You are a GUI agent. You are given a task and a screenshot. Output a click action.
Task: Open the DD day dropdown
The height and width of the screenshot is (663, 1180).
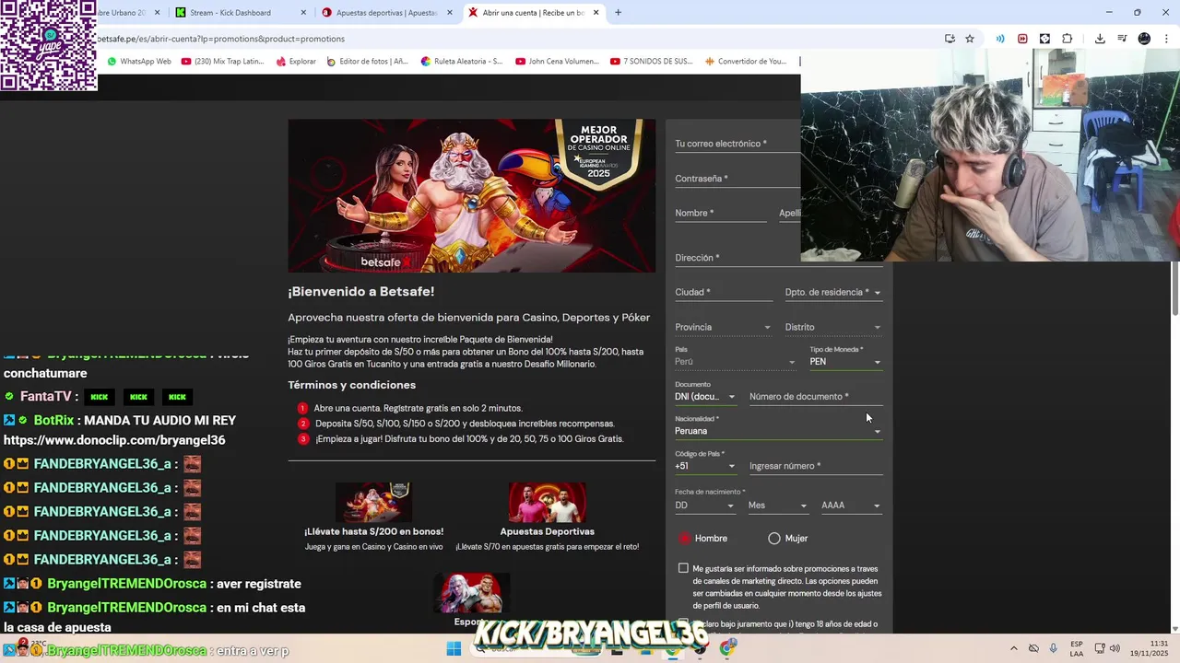click(705, 505)
